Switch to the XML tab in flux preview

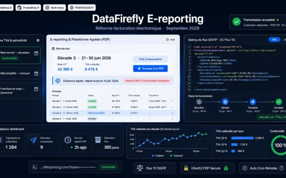click(x=274, y=40)
